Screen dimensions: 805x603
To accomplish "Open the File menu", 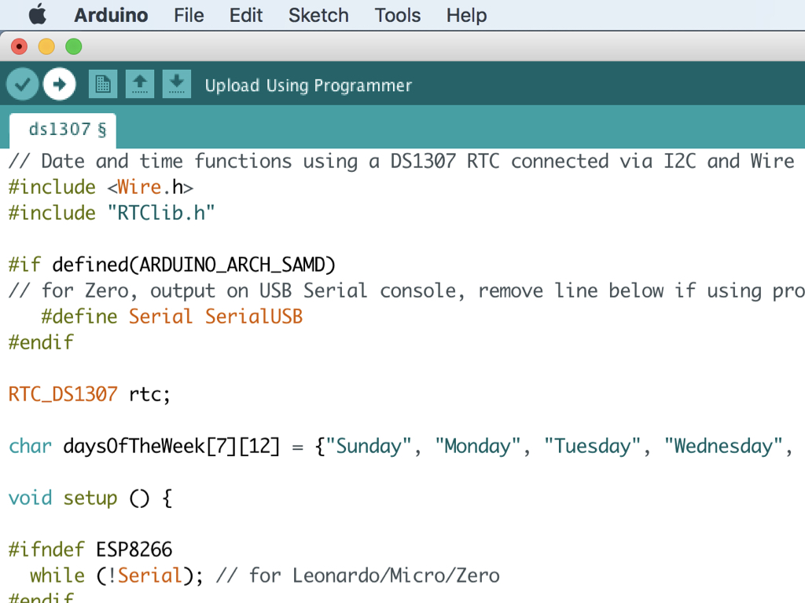I will [189, 16].
